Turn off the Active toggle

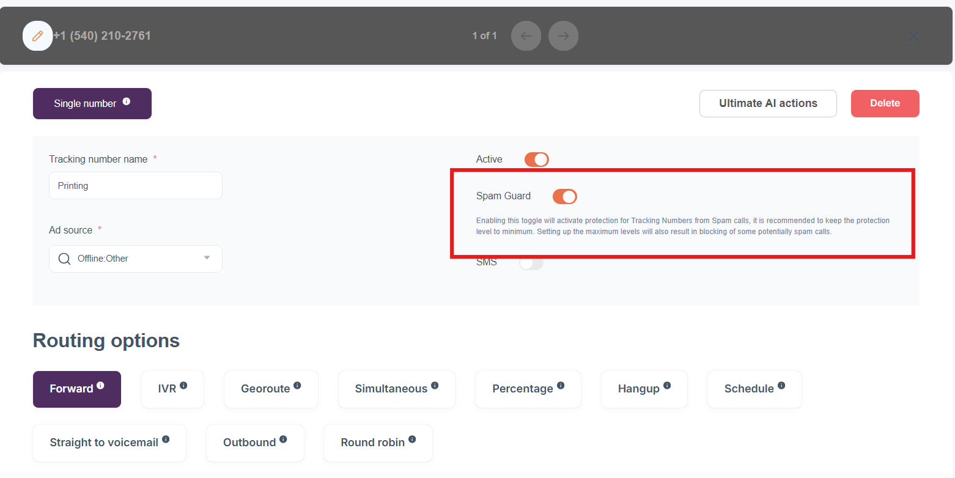point(537,160)
